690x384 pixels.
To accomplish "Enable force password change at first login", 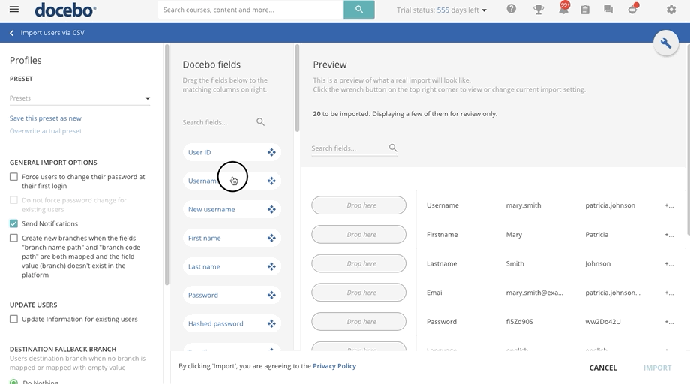I will click(14, 177).
